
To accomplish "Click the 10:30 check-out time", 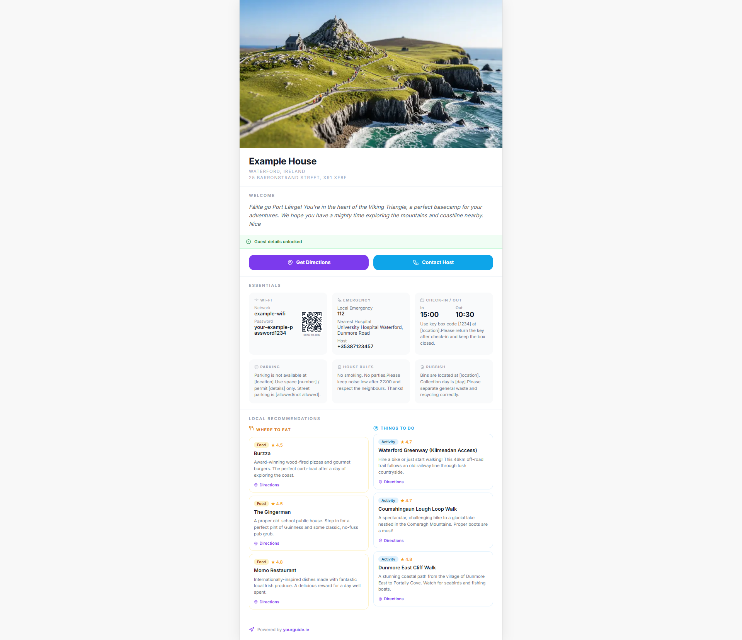I will pos(465,315).
